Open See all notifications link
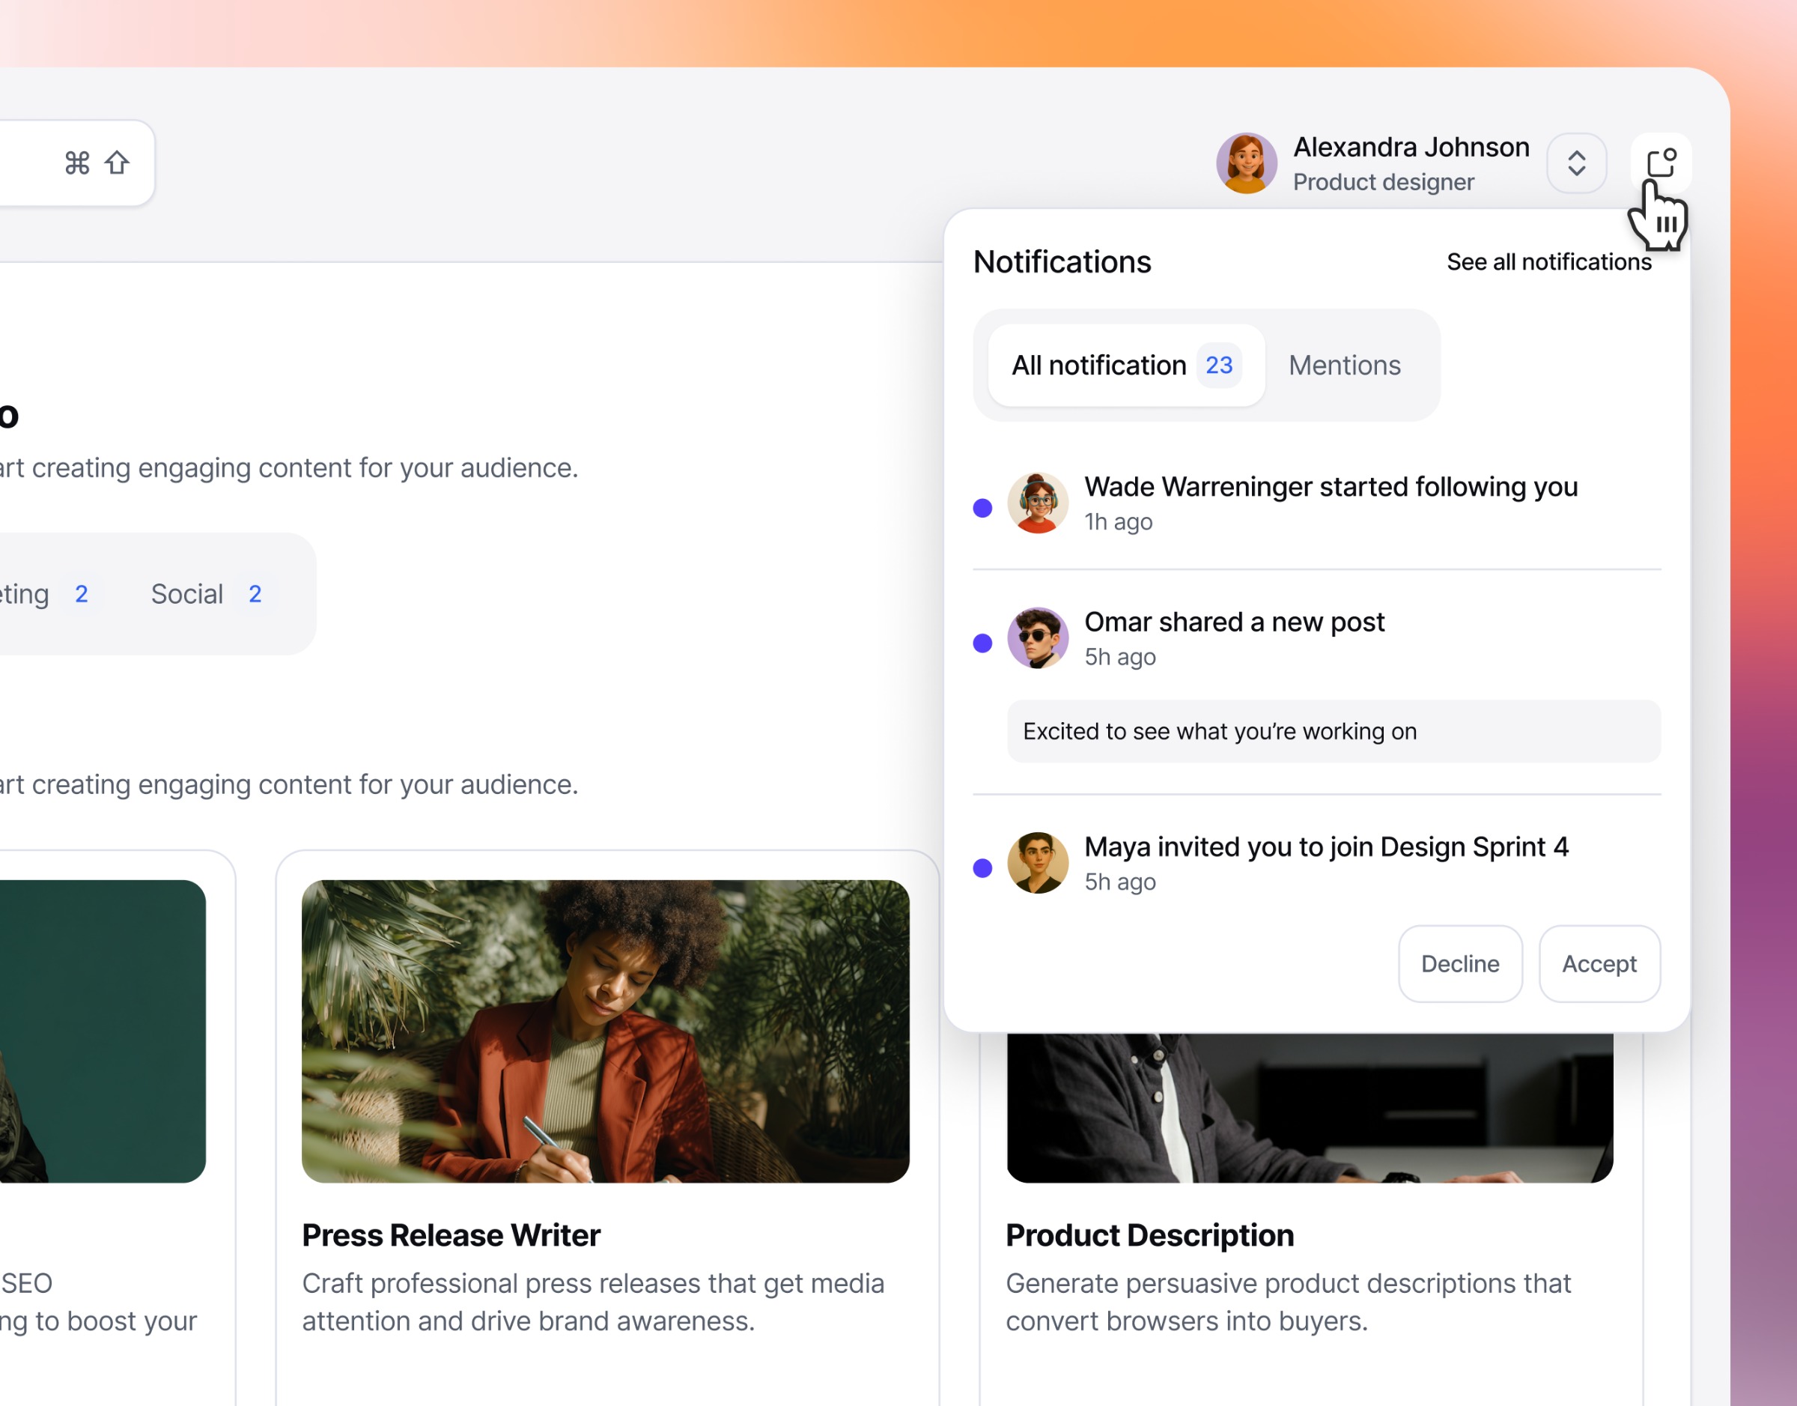This screenshot has width=1797, height=1406. (x=1548, y=261)
